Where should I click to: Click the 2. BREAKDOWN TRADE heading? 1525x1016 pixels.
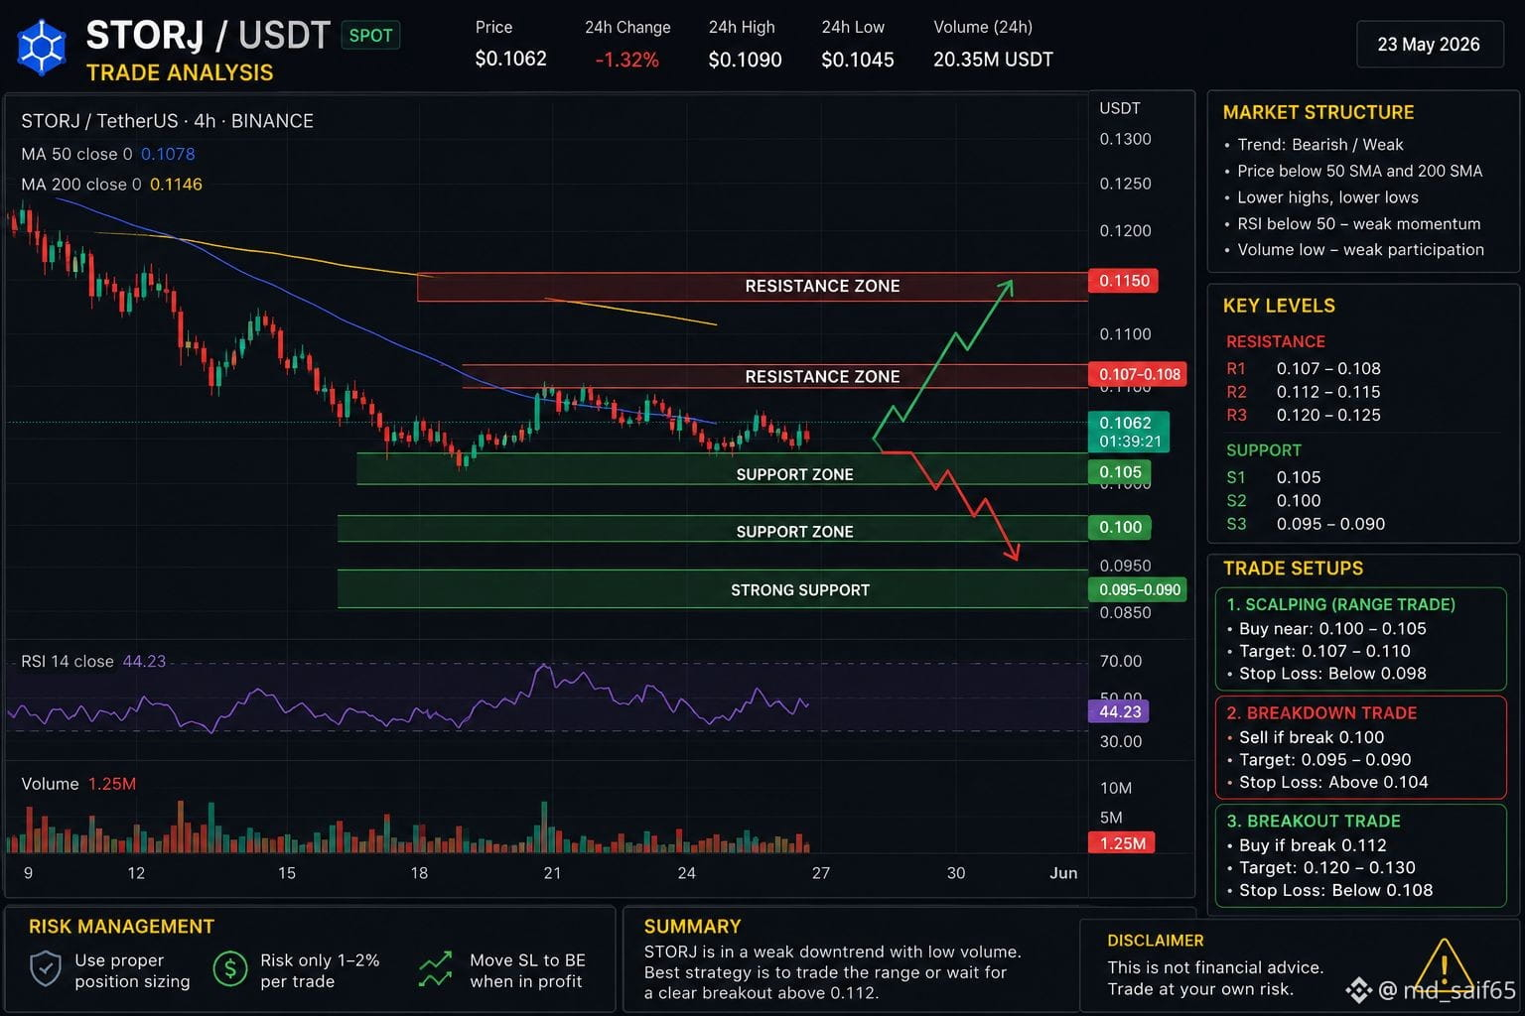point(1321,712)
